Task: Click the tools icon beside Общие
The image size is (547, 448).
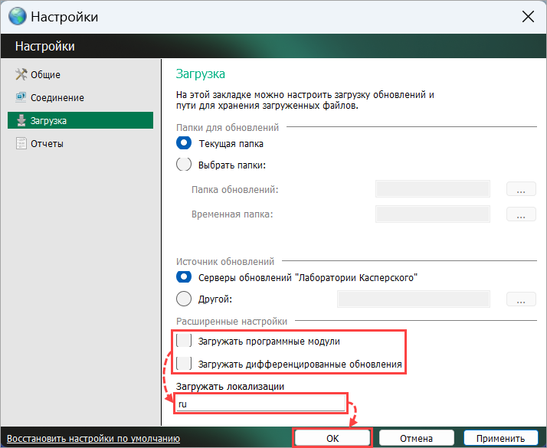Action: (21, 74)
